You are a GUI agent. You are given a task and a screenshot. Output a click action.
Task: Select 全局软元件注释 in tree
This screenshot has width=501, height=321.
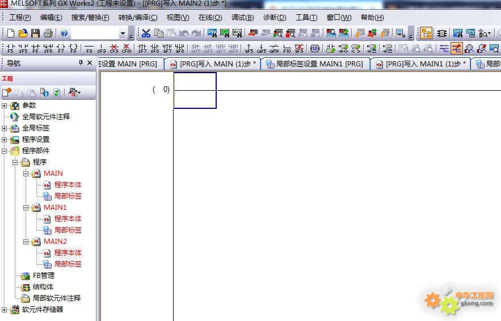coord(46,117)
